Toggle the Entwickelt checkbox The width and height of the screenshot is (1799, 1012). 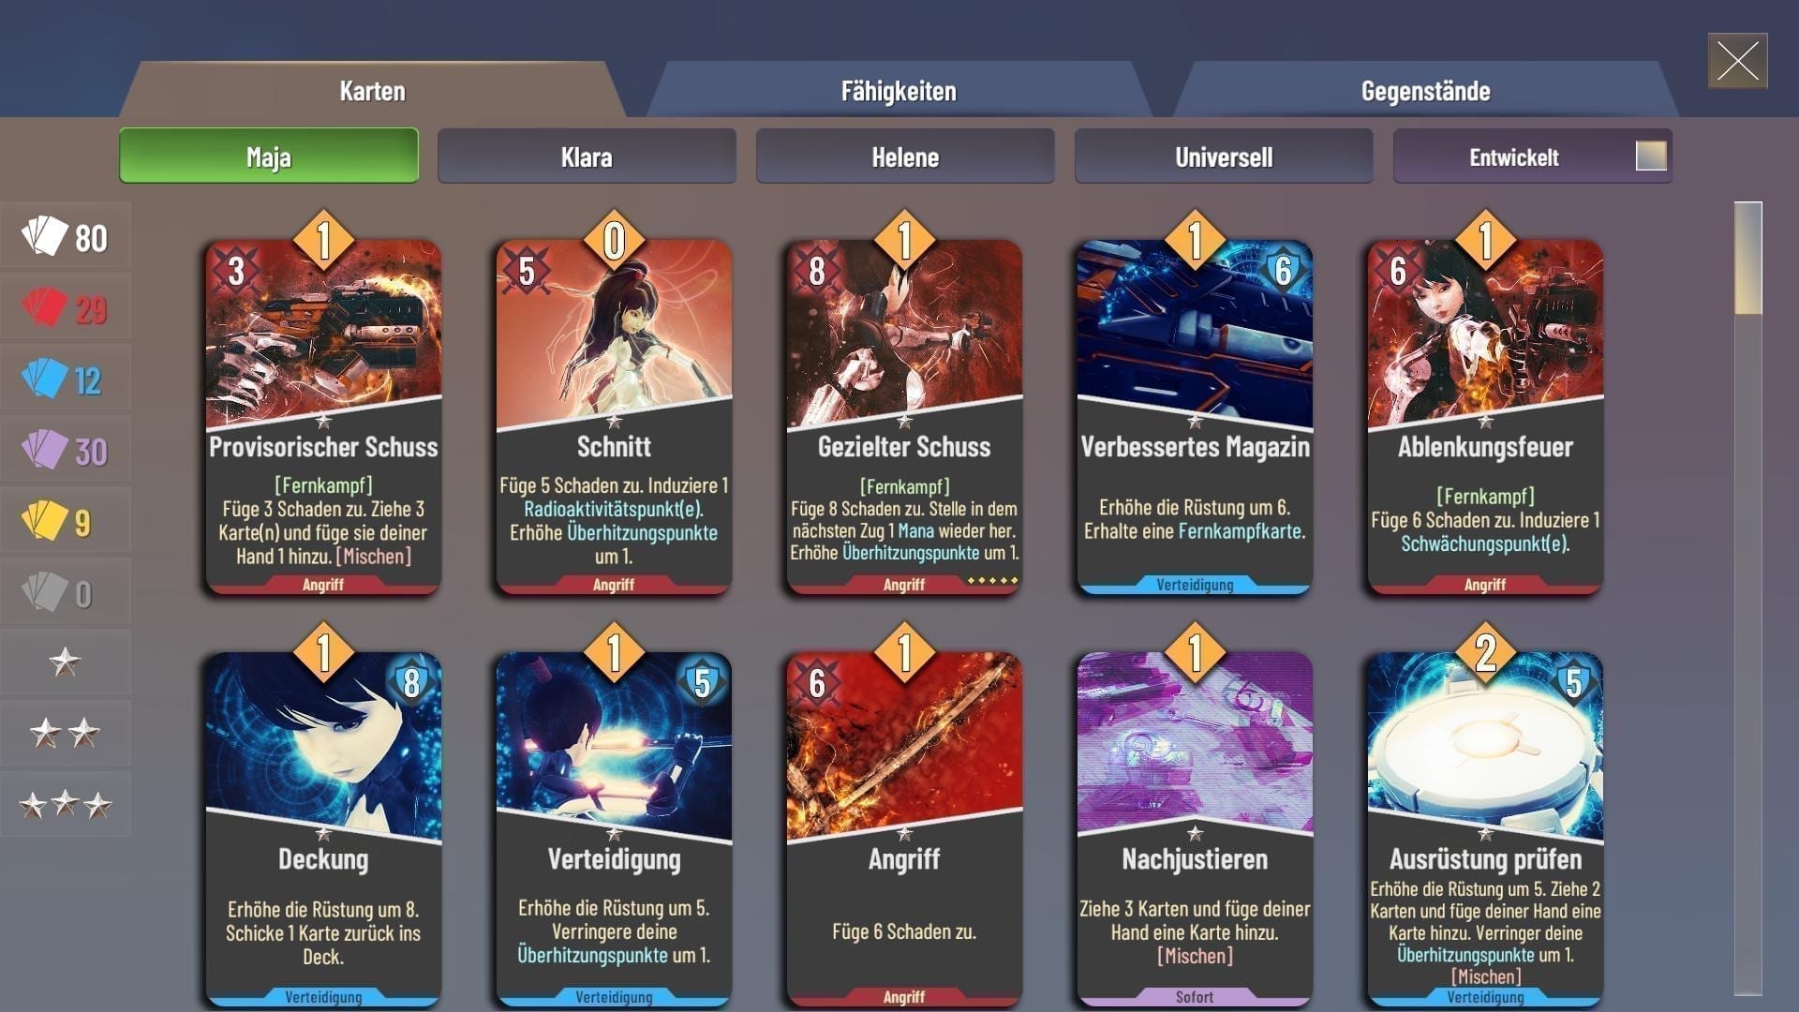pos(1651,156)
